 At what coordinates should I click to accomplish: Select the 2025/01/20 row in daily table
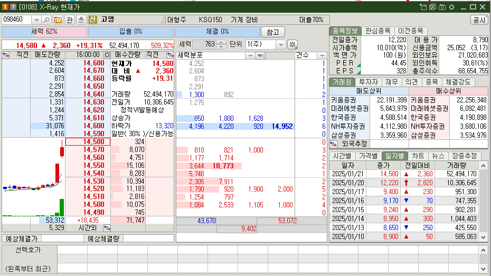point(404,183)
